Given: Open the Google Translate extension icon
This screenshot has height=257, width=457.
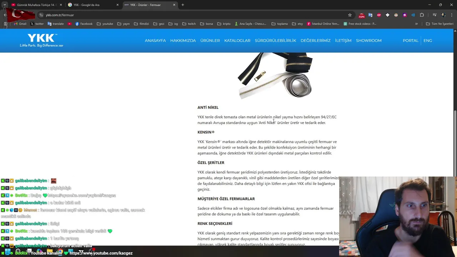Looking at the screenshot, I should [370, 15].
